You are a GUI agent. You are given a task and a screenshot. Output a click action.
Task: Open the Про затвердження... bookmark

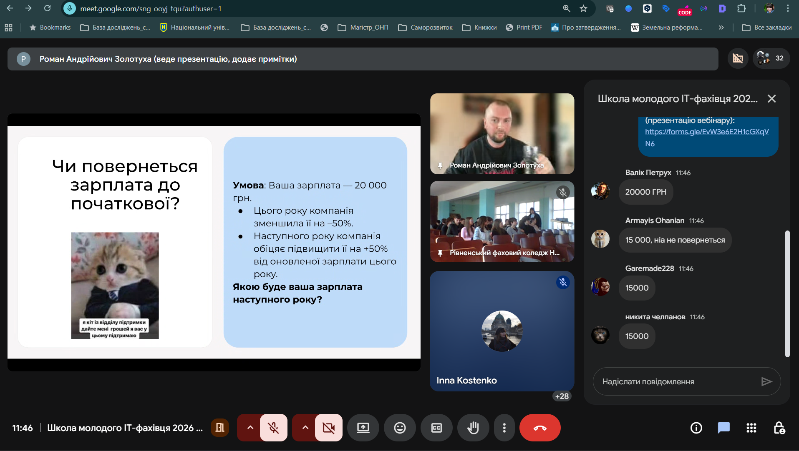click(586, 28)
